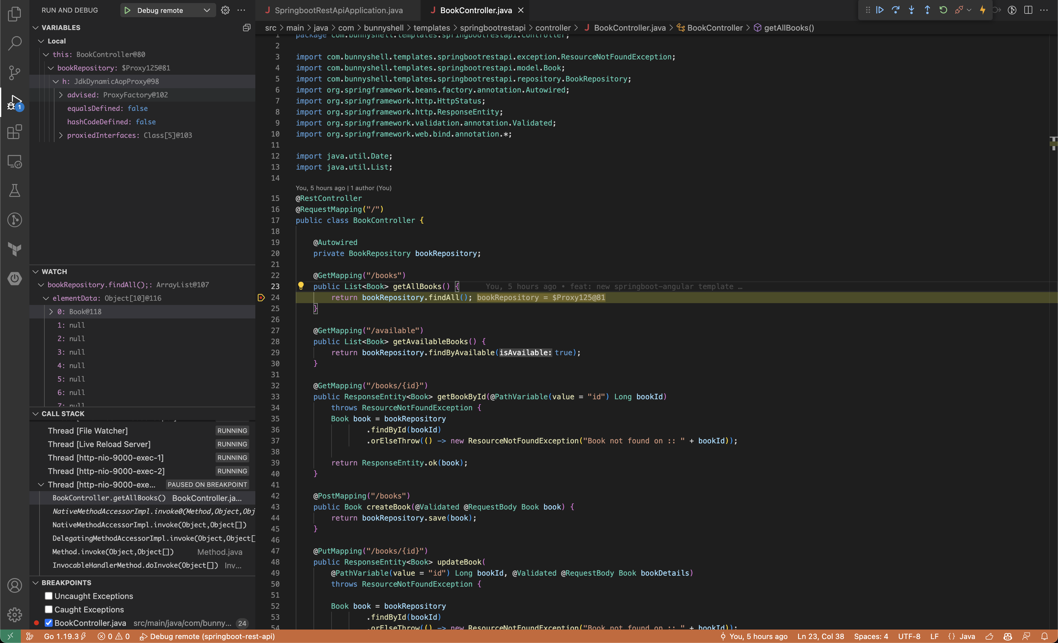Viewport: 1058px width, 643px height.
Task: Disconnect the debugger with the plug icon
Action: [x=959, y=10]
